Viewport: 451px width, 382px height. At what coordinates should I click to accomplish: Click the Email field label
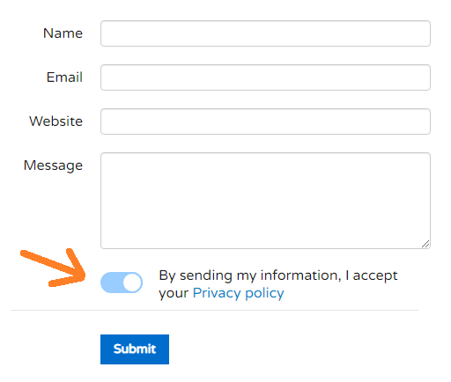pyautogui.click(x=64, y=77)
